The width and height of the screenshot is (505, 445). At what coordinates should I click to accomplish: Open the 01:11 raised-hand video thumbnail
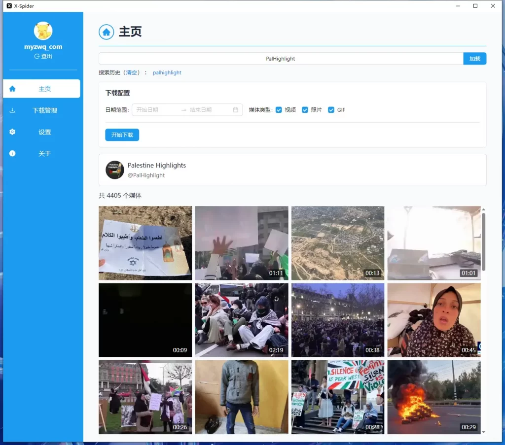242,243
